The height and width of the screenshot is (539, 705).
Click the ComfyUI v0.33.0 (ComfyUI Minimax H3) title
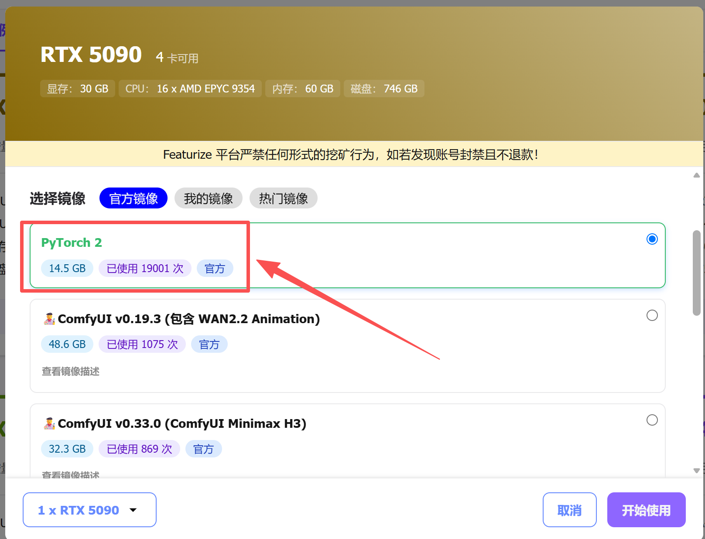(x=182, y=423)
